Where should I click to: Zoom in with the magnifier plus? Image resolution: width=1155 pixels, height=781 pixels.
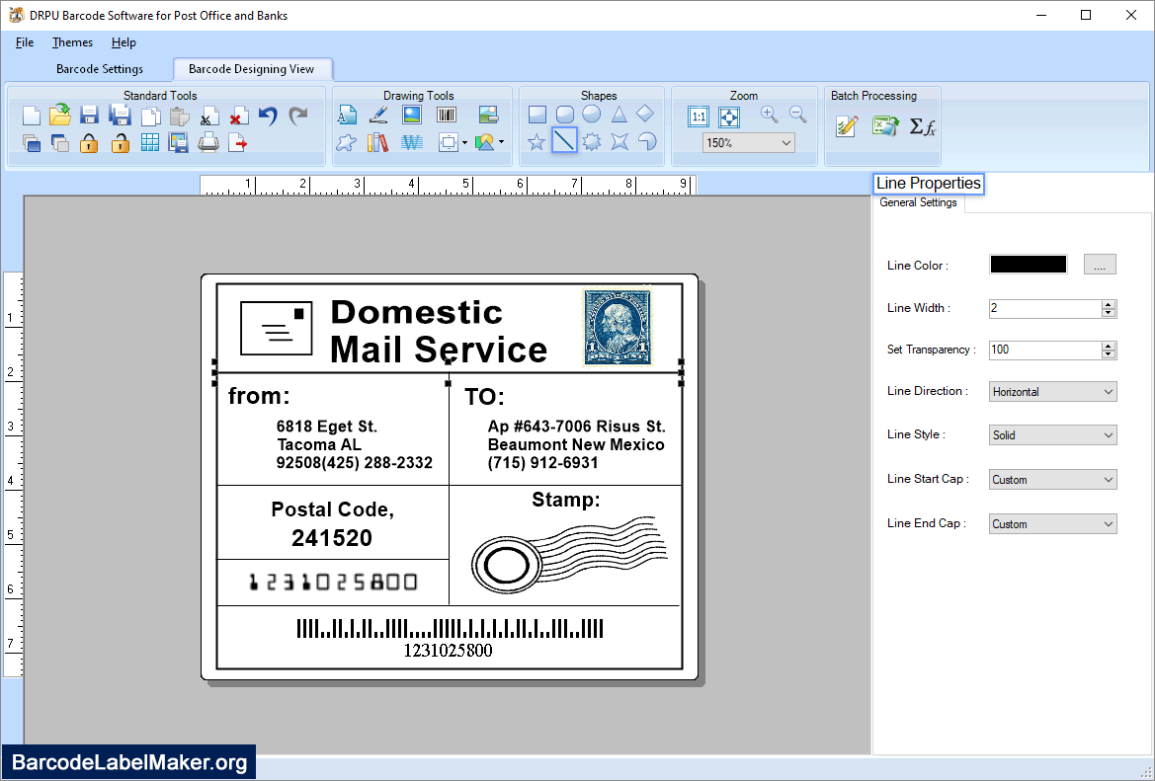(769, 115)
